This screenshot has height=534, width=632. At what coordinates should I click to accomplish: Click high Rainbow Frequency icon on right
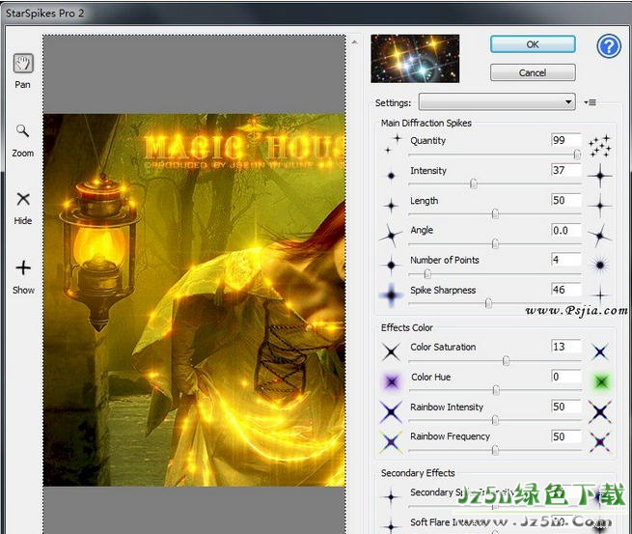[x=600, y=442]
